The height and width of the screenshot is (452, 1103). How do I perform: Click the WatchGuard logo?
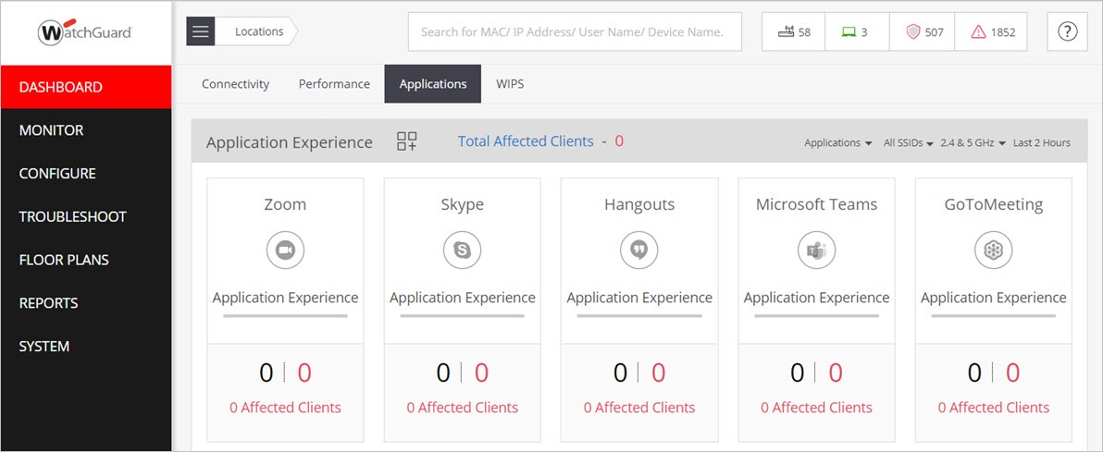coord(85,32)
